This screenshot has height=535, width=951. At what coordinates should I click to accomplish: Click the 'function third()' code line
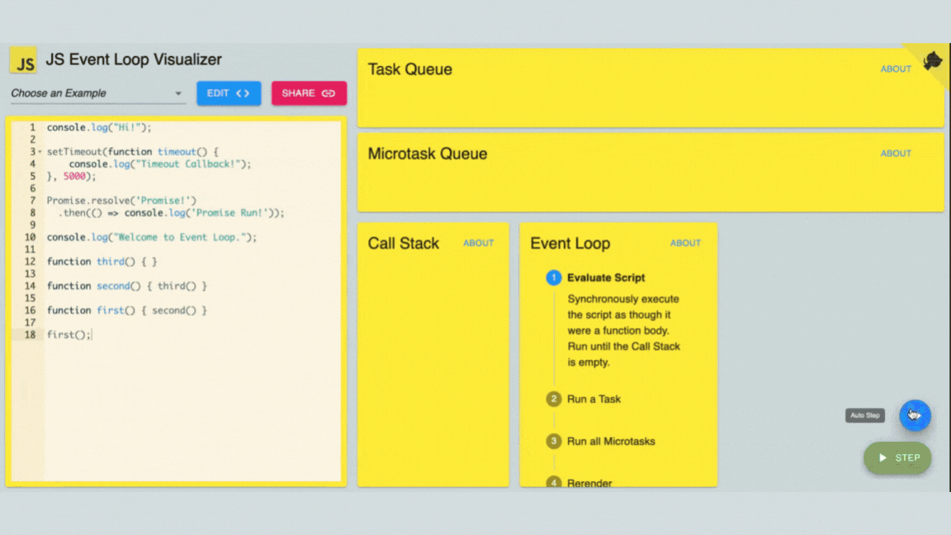[x=102, y=262]
